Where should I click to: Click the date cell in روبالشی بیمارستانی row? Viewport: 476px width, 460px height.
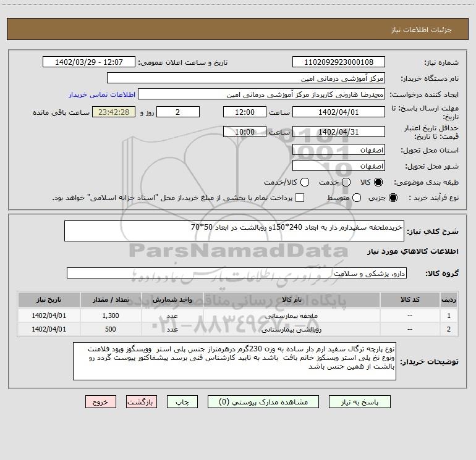[x=49, y=329]
